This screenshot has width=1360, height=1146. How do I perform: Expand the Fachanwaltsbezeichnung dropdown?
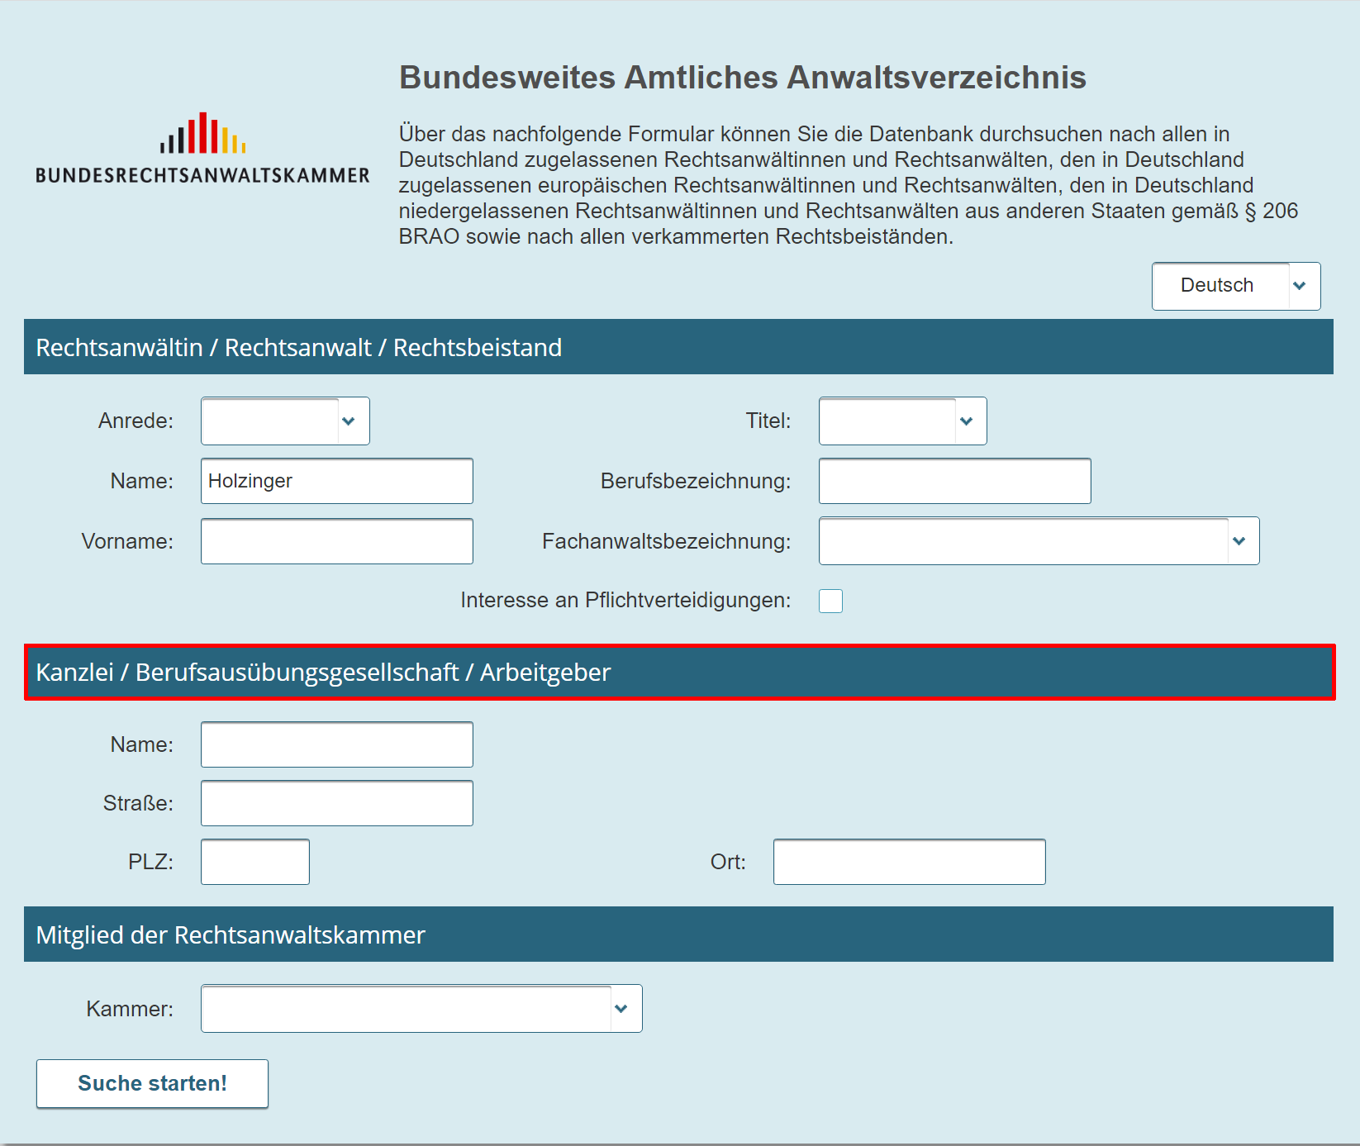(1039, 541)
